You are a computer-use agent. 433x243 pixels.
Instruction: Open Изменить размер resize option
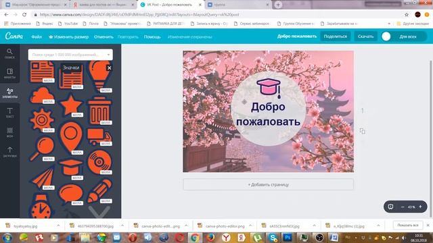(69, 36)
